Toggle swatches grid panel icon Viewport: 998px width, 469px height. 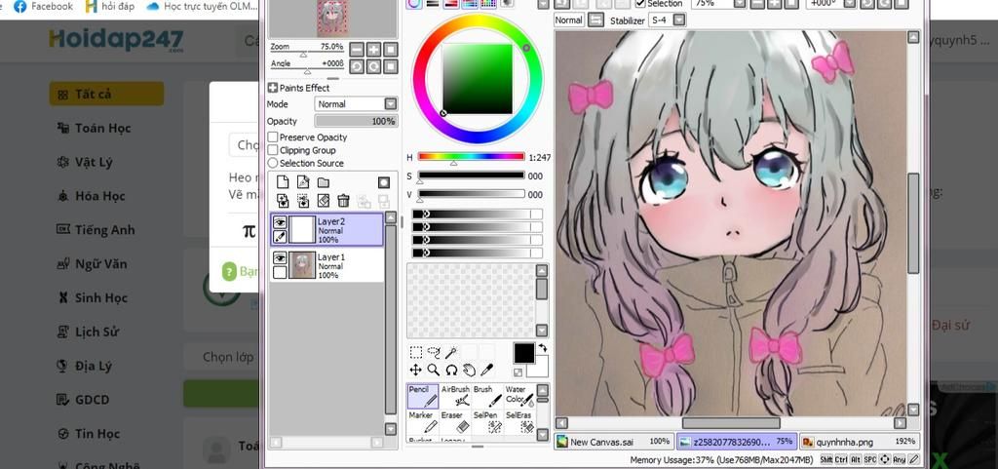pyautogui.click(x=488, y=3)
